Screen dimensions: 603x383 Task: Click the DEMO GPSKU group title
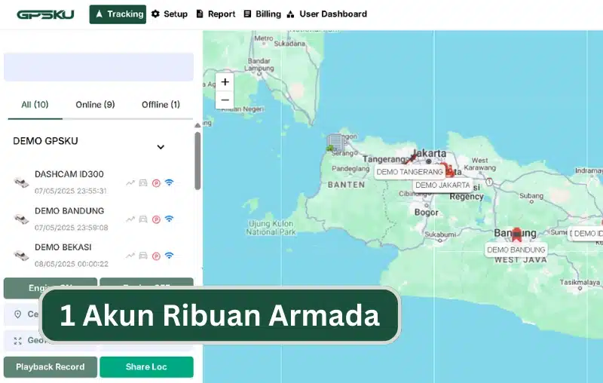[45, 141]
